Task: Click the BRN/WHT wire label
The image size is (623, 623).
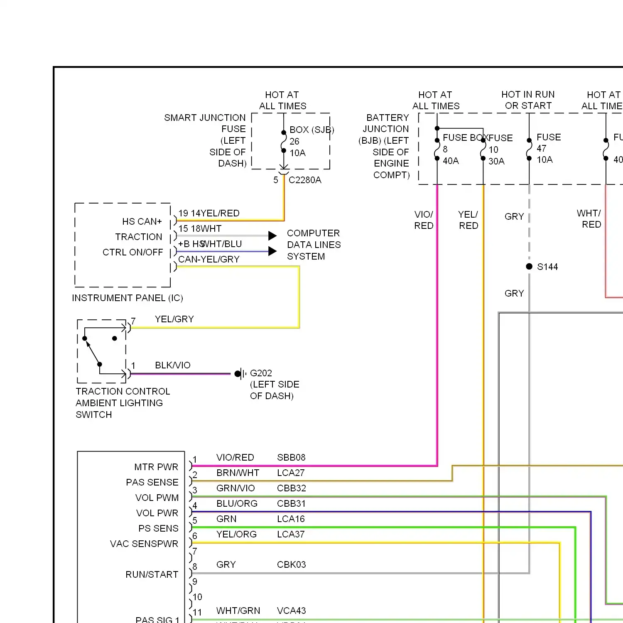Action: pyautogui.click(x=238, y=473)
